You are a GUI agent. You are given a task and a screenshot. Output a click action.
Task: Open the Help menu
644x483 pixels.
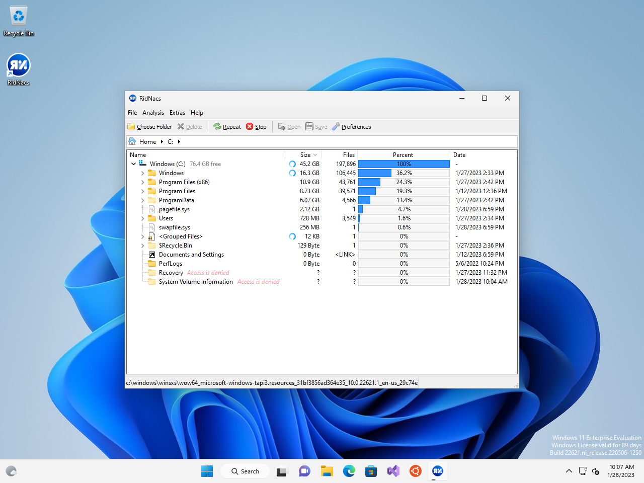[197, 113]
